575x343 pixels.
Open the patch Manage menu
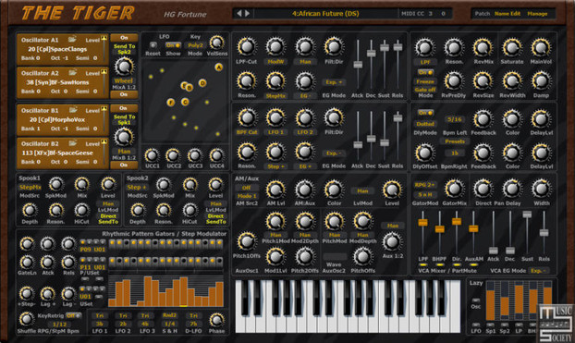click(x=537, y=14)
